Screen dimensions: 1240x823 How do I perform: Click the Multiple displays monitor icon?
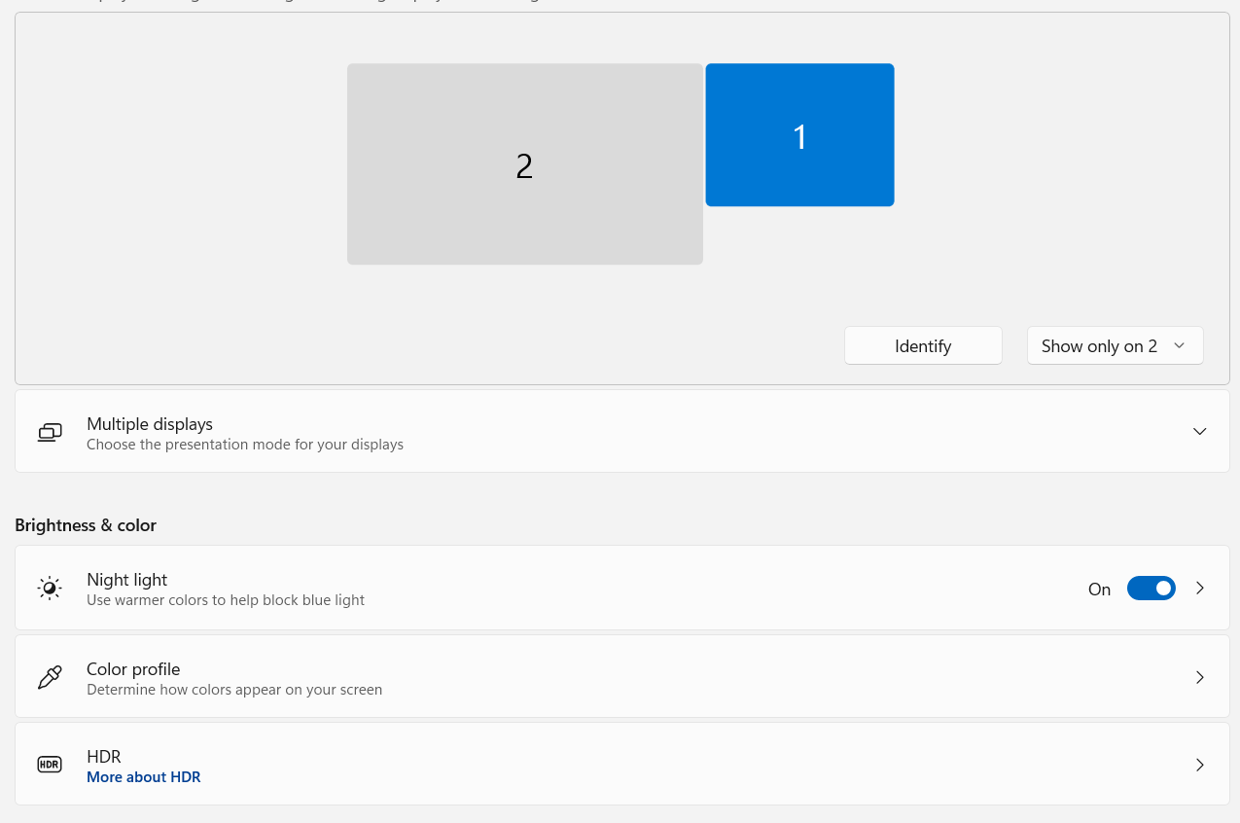50,431
